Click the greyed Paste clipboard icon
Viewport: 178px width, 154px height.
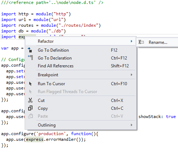(30, 116)
